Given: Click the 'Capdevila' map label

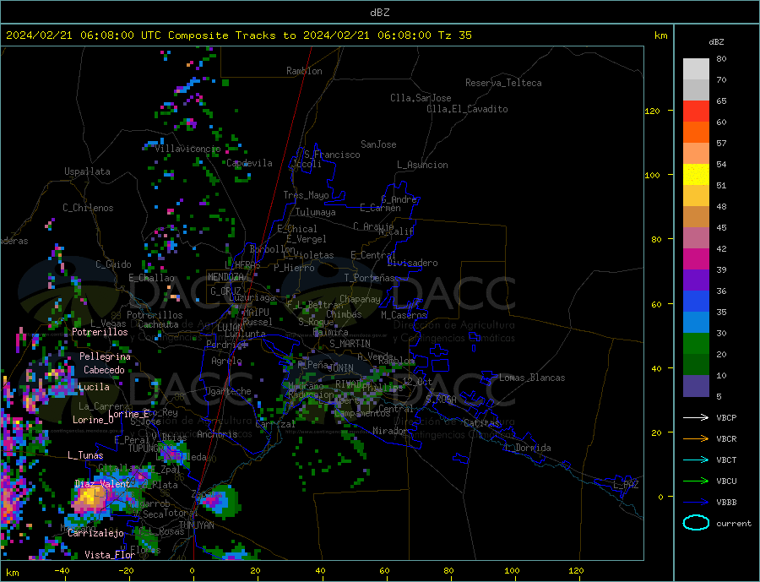Looking at the screenshot, I should tap(249, 163).
